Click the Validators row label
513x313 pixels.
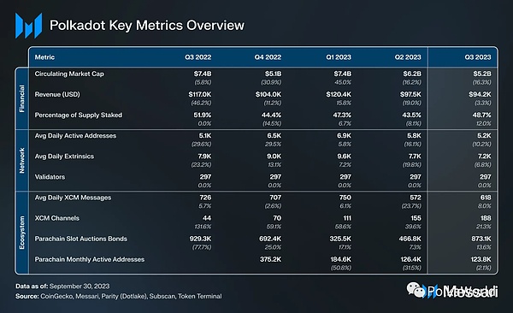50,177
